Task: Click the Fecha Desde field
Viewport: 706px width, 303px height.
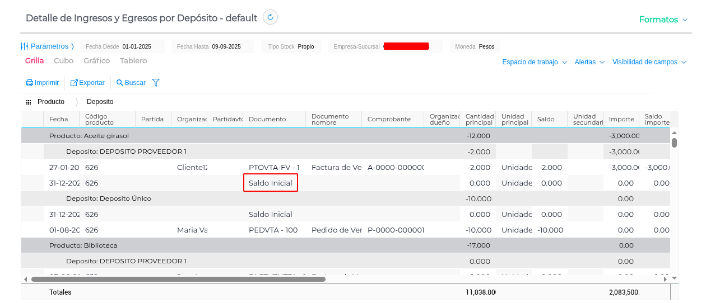Action: point(122,46)
